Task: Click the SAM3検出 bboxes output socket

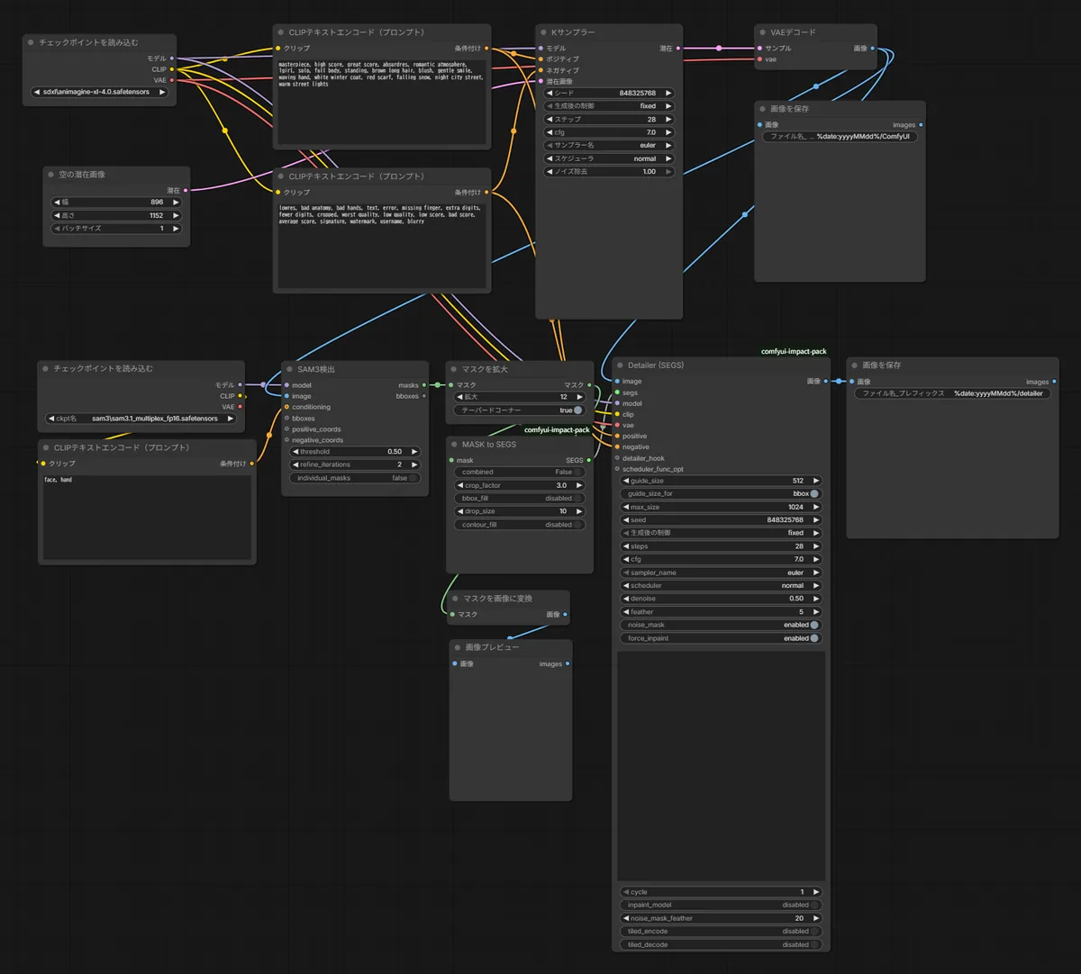Action: pos(426,396)
